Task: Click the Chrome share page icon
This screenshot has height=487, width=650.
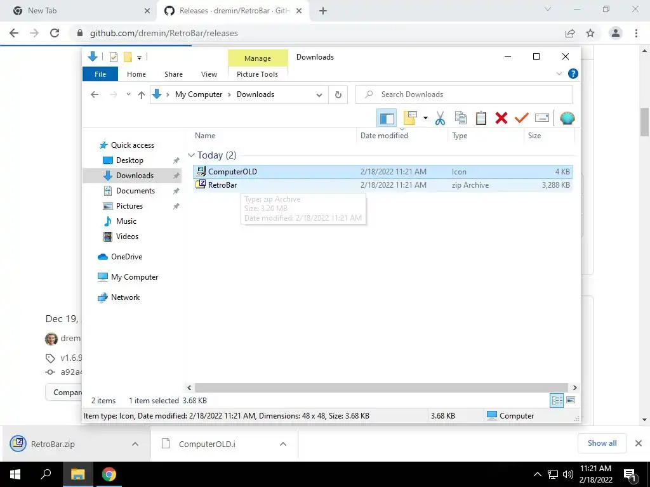Action: click(x=570, y=33)
